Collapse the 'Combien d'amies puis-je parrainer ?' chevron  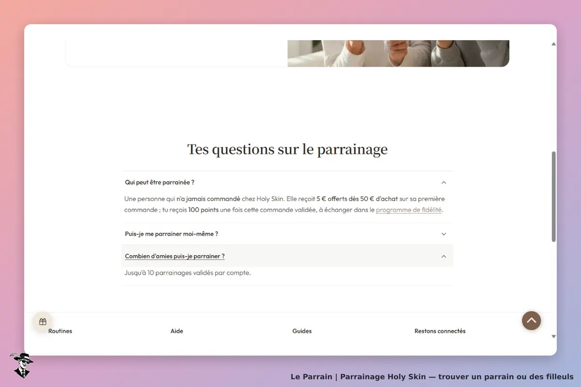pyautogui.click(x=443, y=256)
